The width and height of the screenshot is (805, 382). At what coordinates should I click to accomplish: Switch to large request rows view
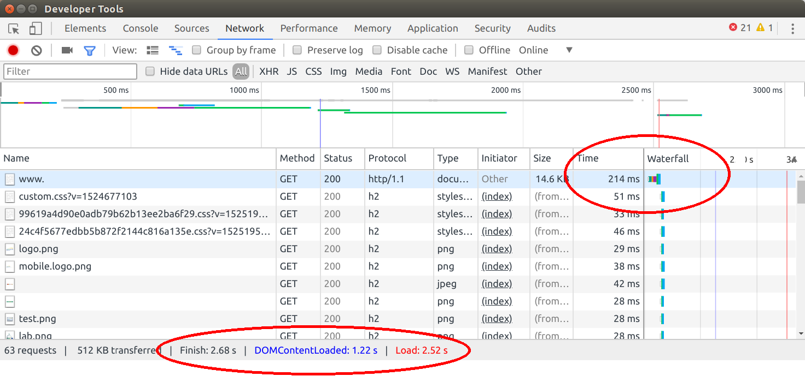pyautogui.click(x=152, y=50)
